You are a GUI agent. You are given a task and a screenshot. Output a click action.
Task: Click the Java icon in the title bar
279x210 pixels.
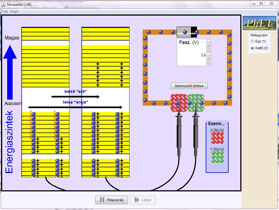4,4
